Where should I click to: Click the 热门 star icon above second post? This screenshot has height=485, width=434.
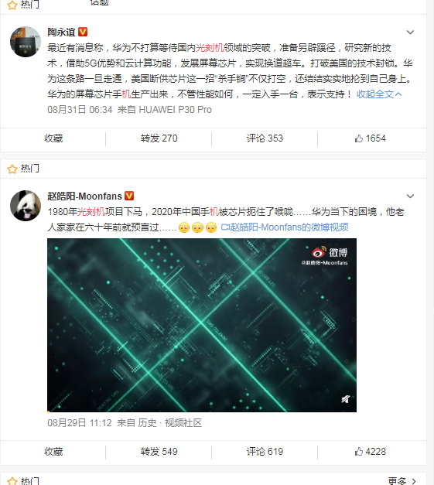coord(12,169)
